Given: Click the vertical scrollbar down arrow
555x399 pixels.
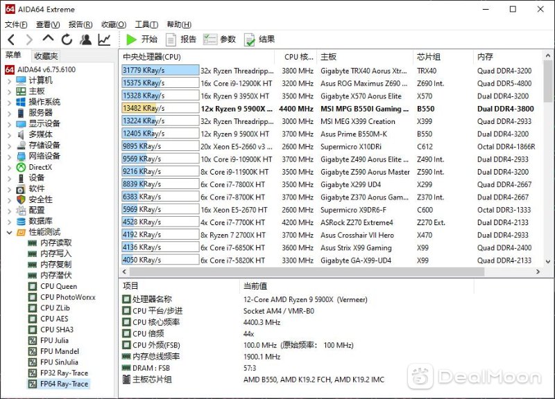Looking at the screenshot, I should pos(548,262).
